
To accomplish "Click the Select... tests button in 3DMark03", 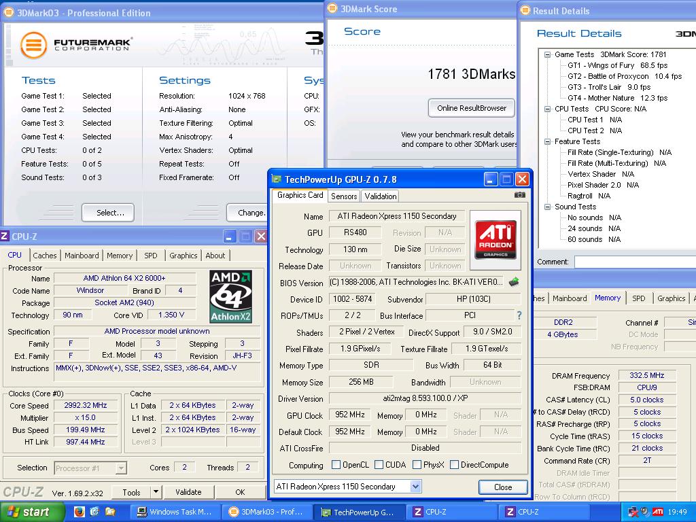I will click(109, 213).
